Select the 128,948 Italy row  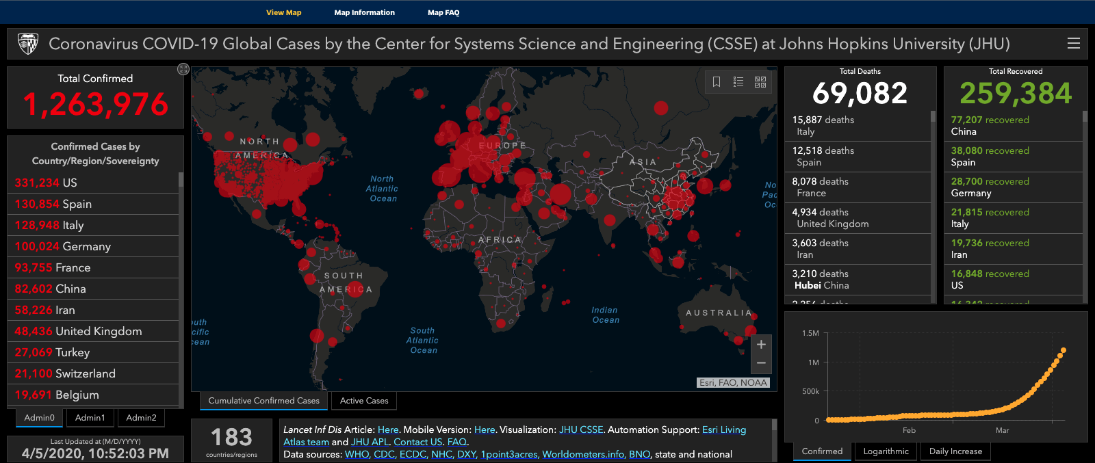tap(93, 225)
